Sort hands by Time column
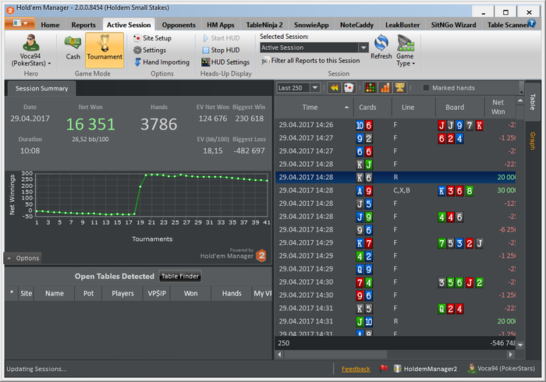 314,108
